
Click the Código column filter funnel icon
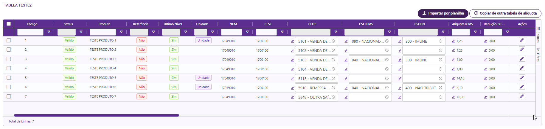click(x=49, y=32)
